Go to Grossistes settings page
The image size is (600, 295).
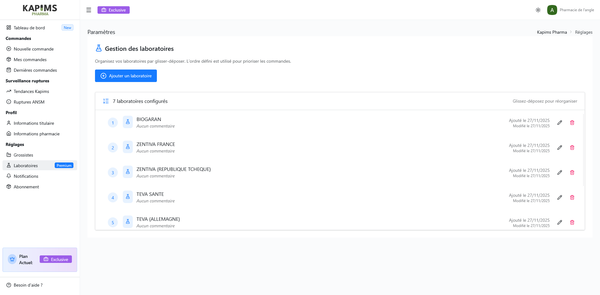23,155
